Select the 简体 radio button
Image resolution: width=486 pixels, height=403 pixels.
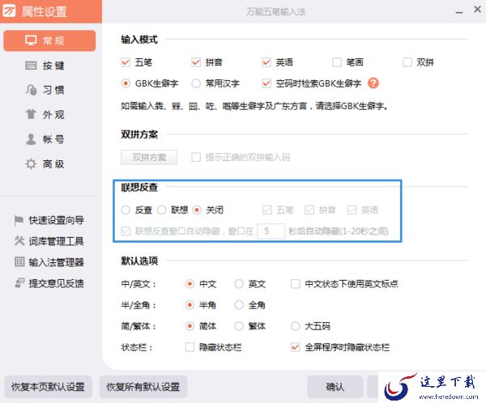click(190, 326)
